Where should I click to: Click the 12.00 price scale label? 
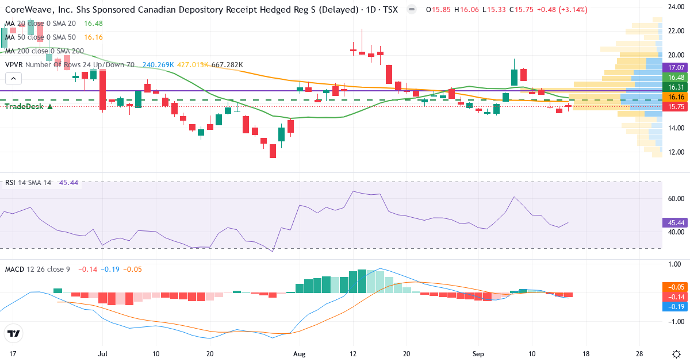point(675,152)
